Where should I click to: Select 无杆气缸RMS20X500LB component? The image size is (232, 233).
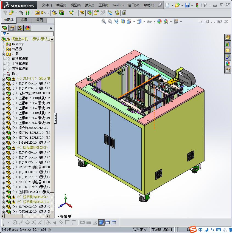click(34, 93)
